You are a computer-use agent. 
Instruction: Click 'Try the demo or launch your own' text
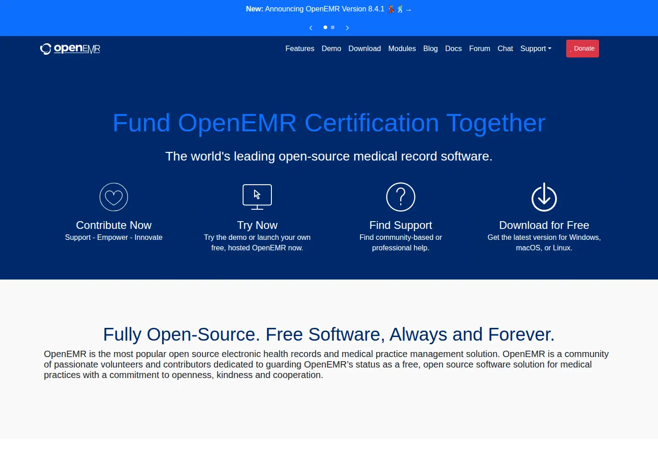click(x=257, y=238)
